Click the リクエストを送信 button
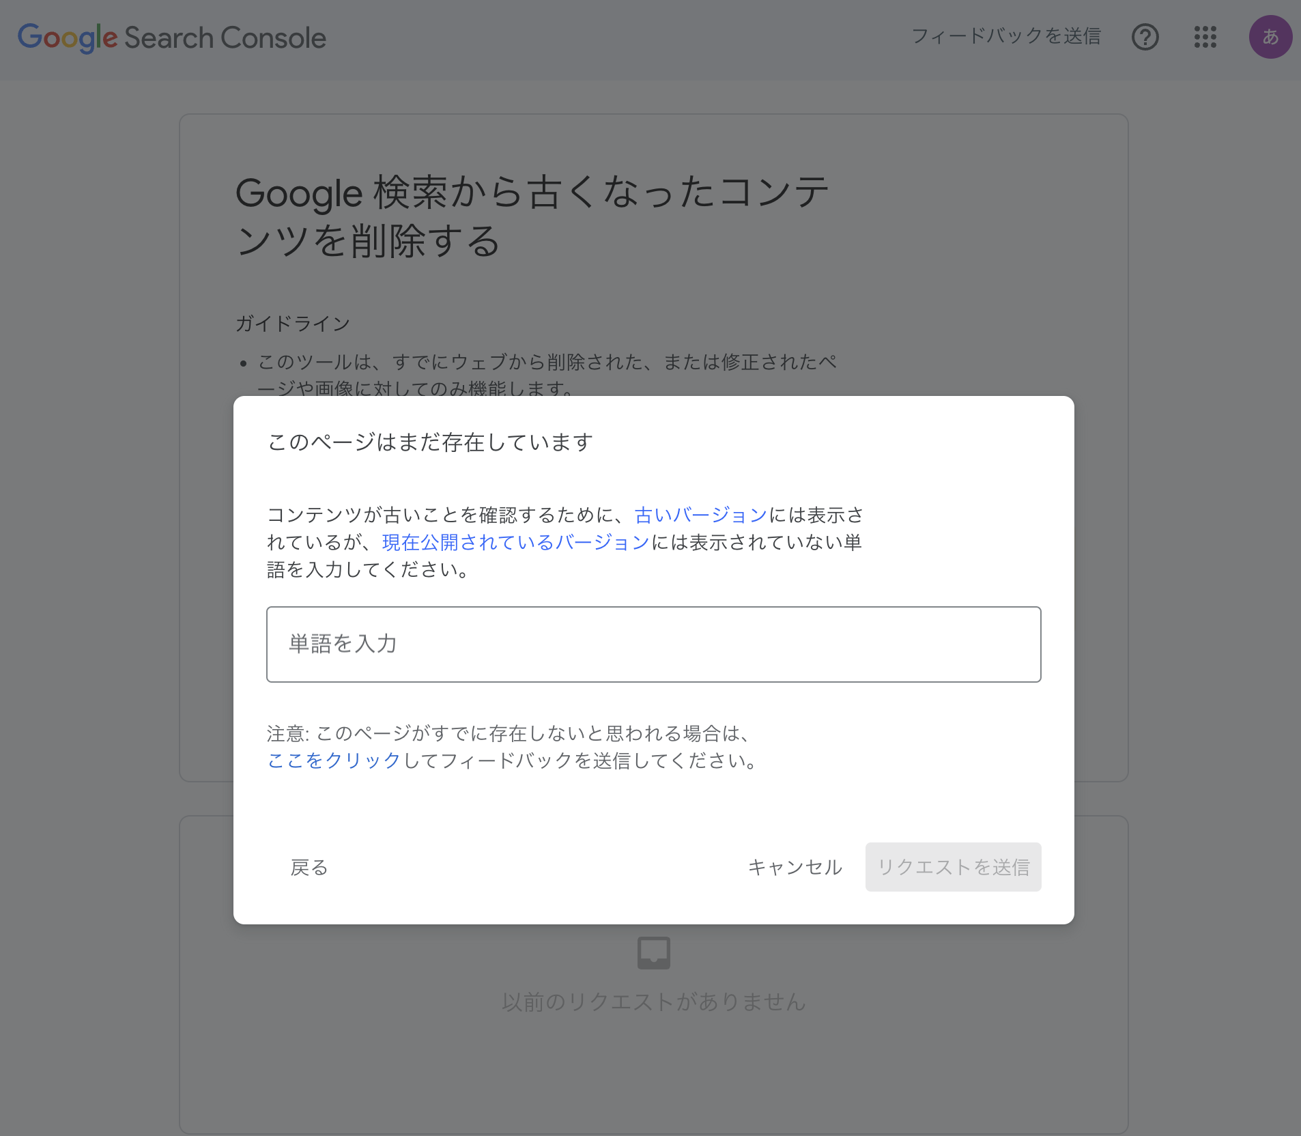1301x1136 pixels. (953, 867)
